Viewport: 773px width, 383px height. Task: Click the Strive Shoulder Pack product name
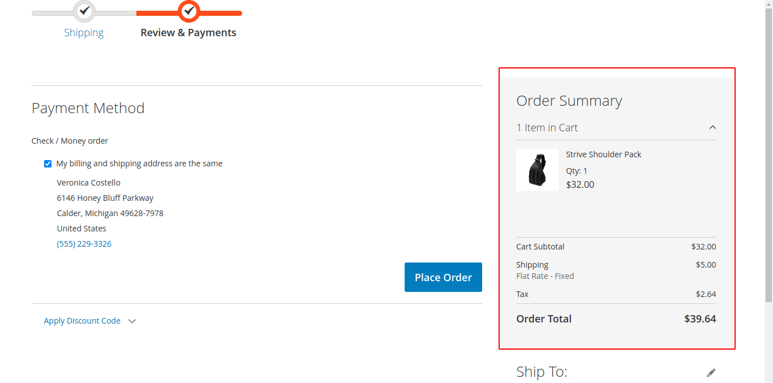tap(603, 154)
